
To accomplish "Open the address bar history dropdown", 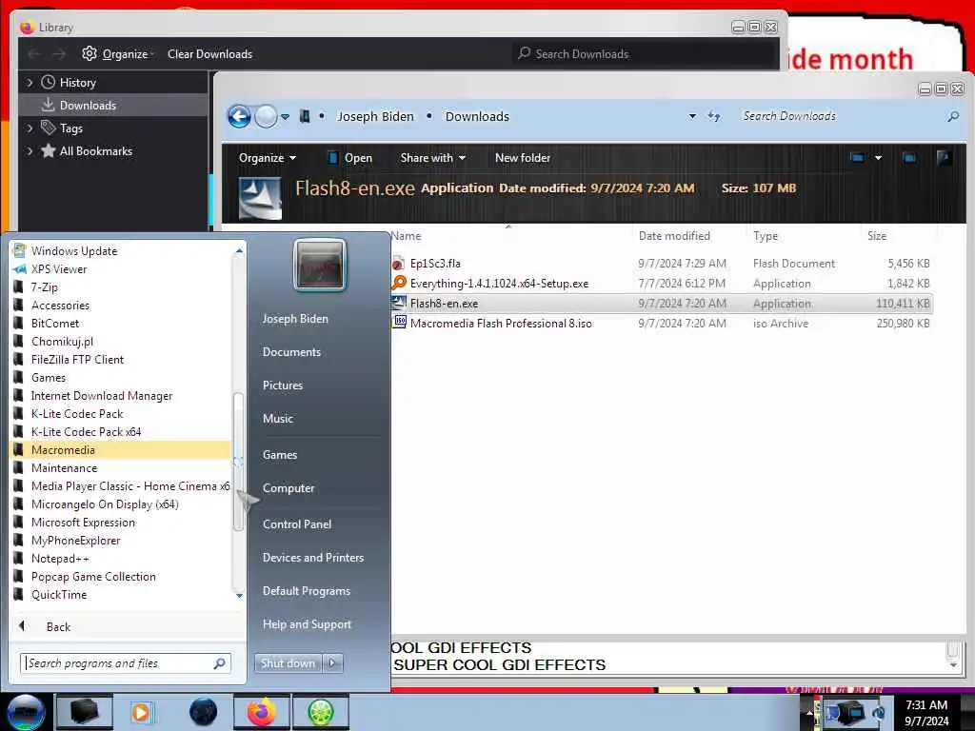I will coord(692,116).
